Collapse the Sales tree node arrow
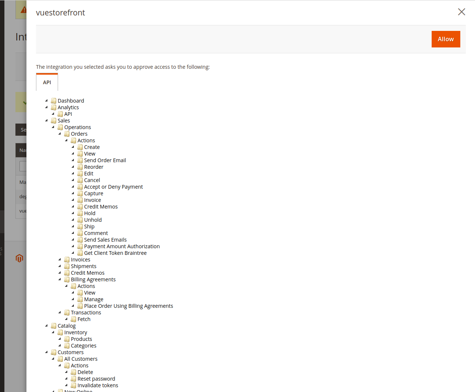The image size is (475, 392). 47,121
